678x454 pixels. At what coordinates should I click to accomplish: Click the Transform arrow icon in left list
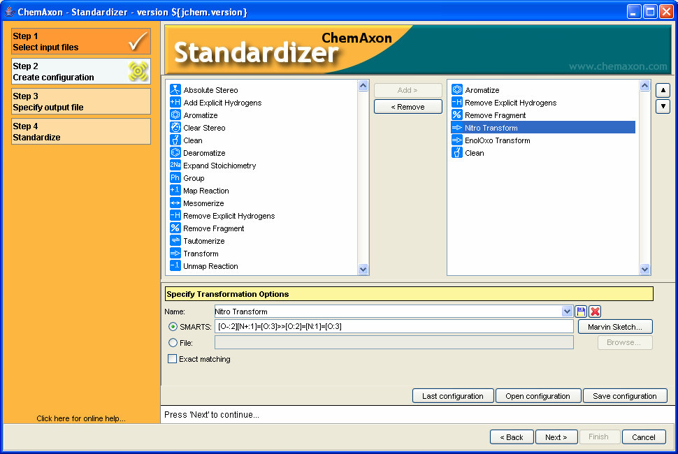tap(175, 252)
